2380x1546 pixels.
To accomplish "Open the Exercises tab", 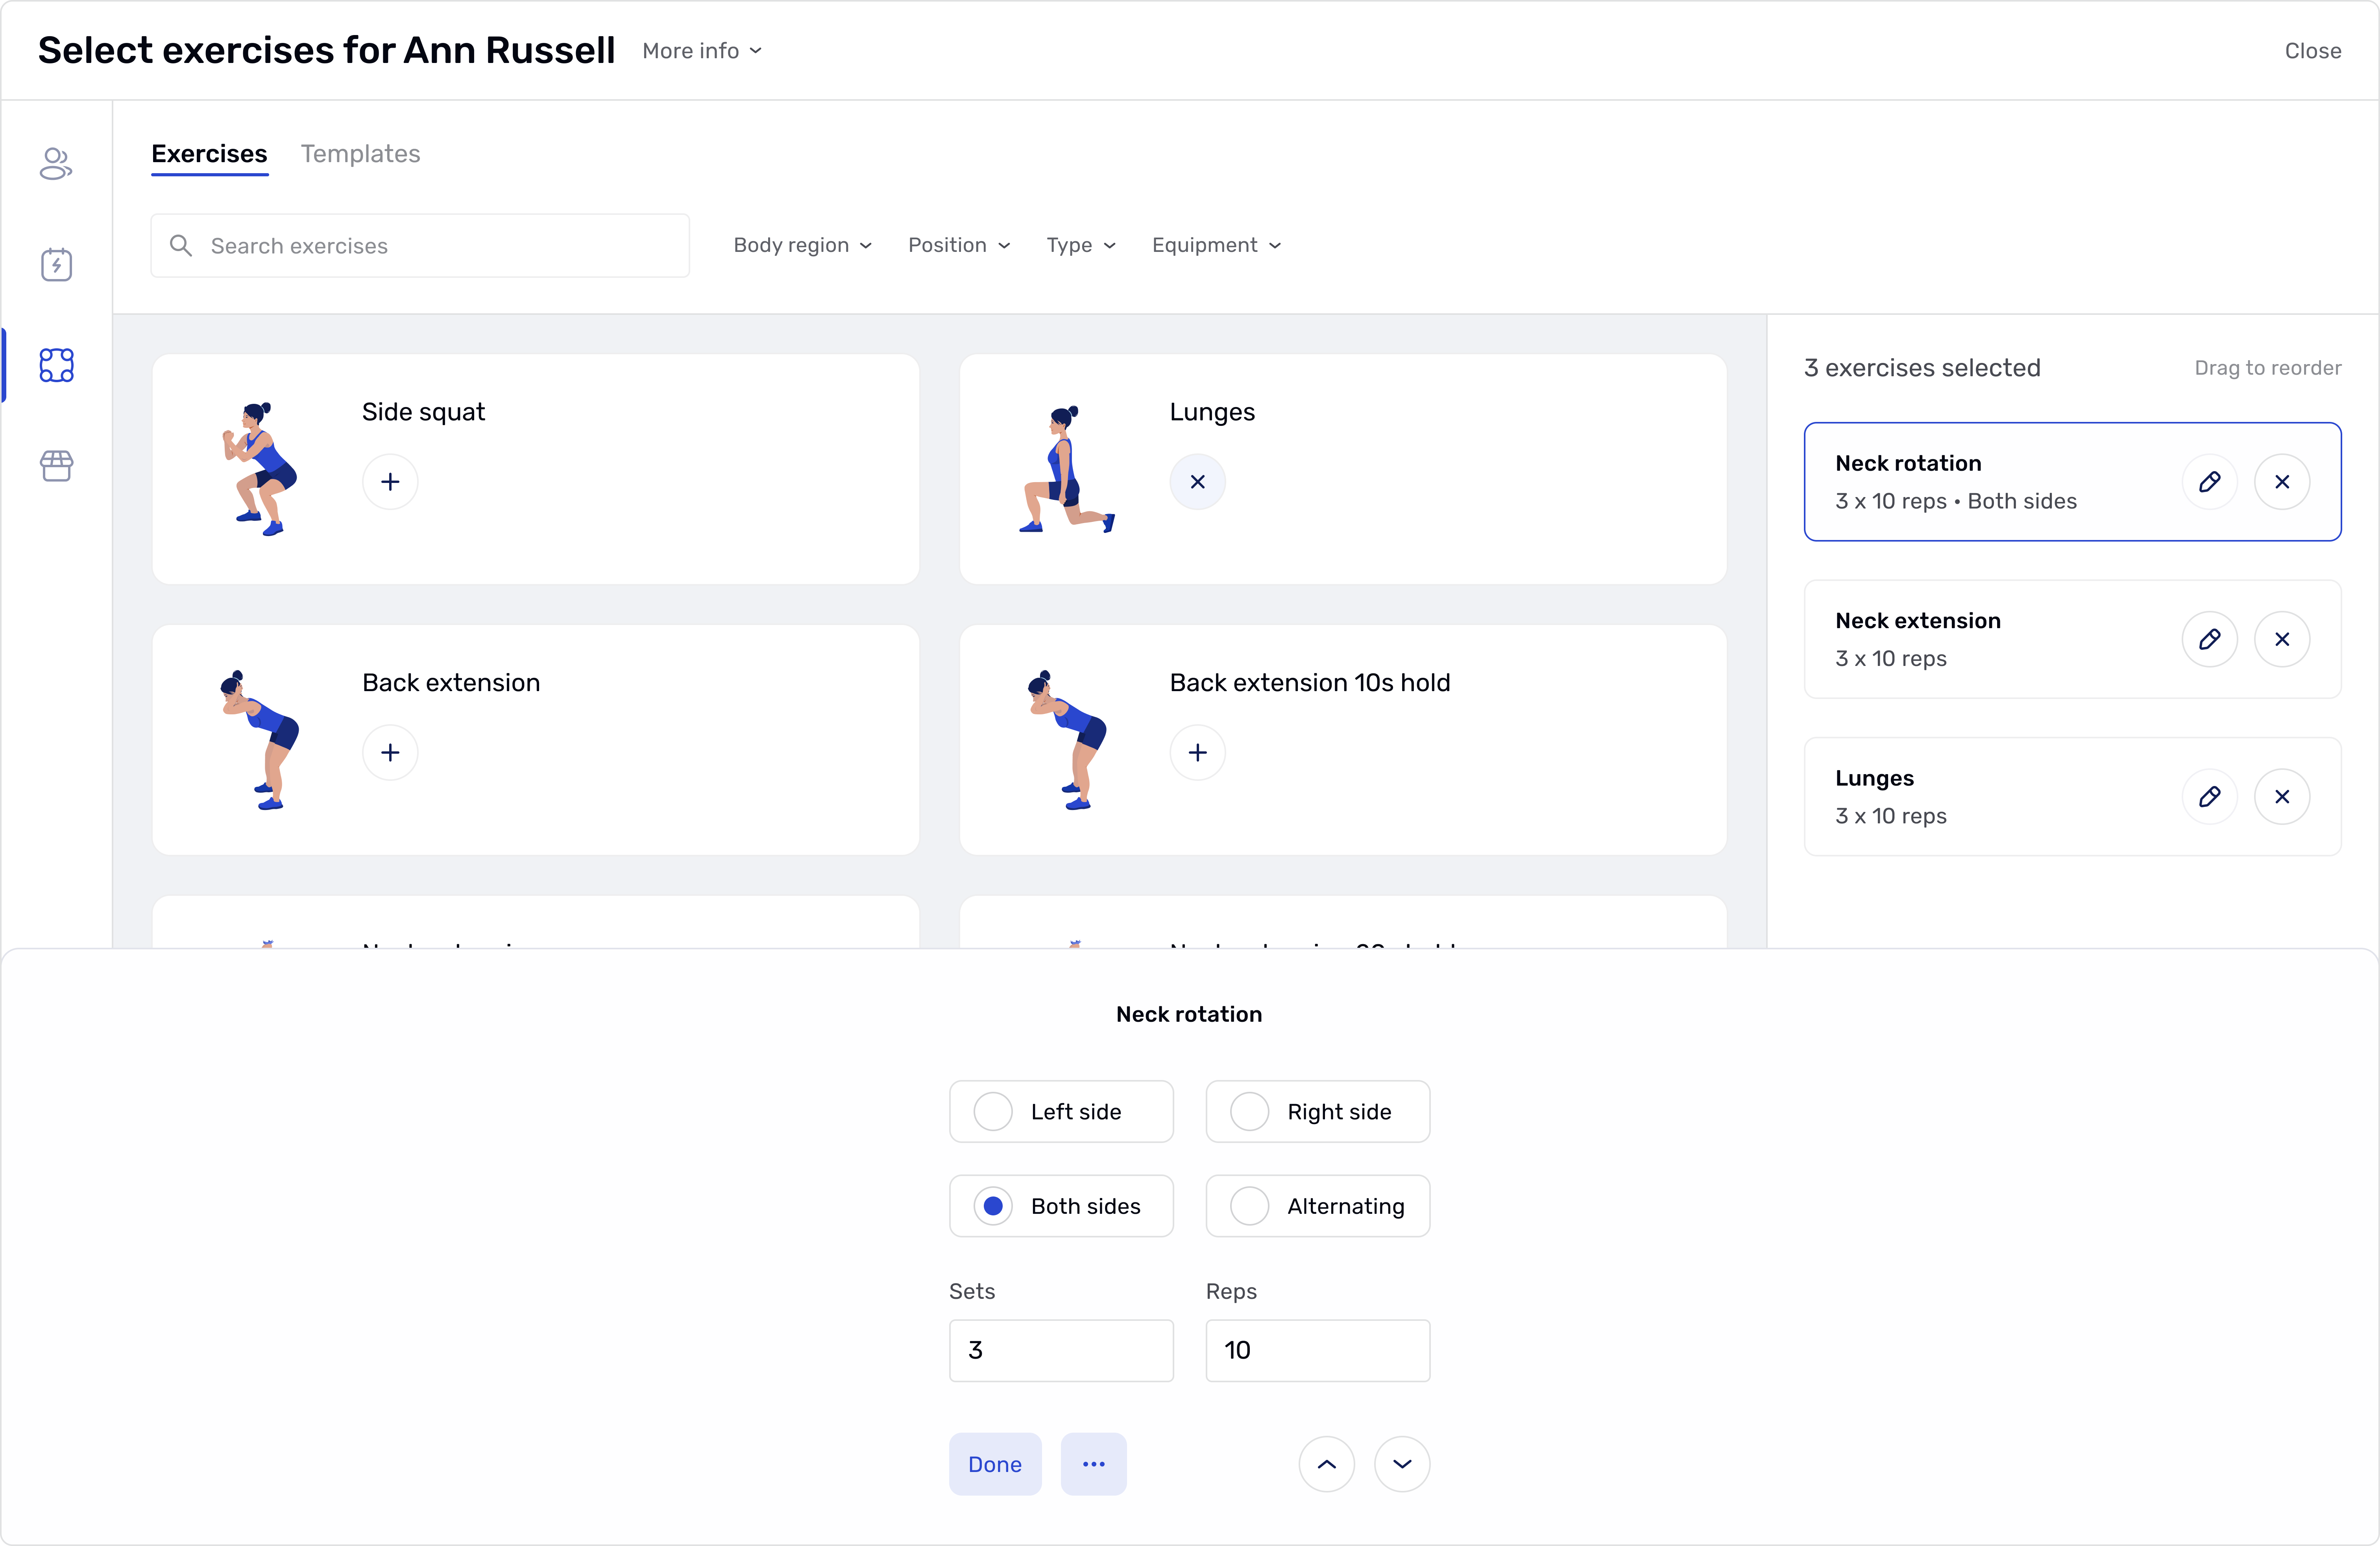I will point(209,154).
